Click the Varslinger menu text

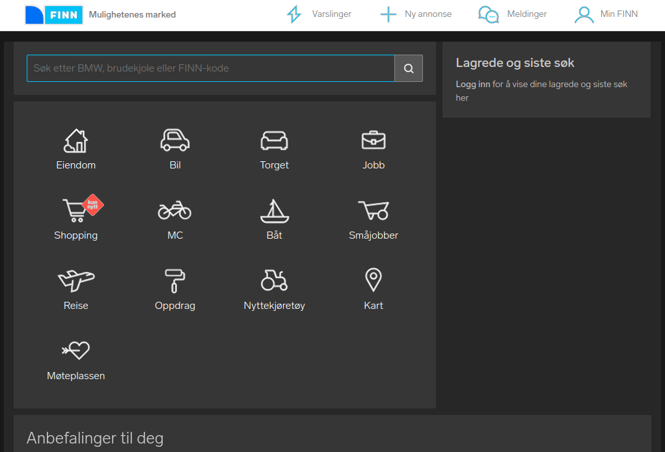pyautogui.click(x=332, y=14)
